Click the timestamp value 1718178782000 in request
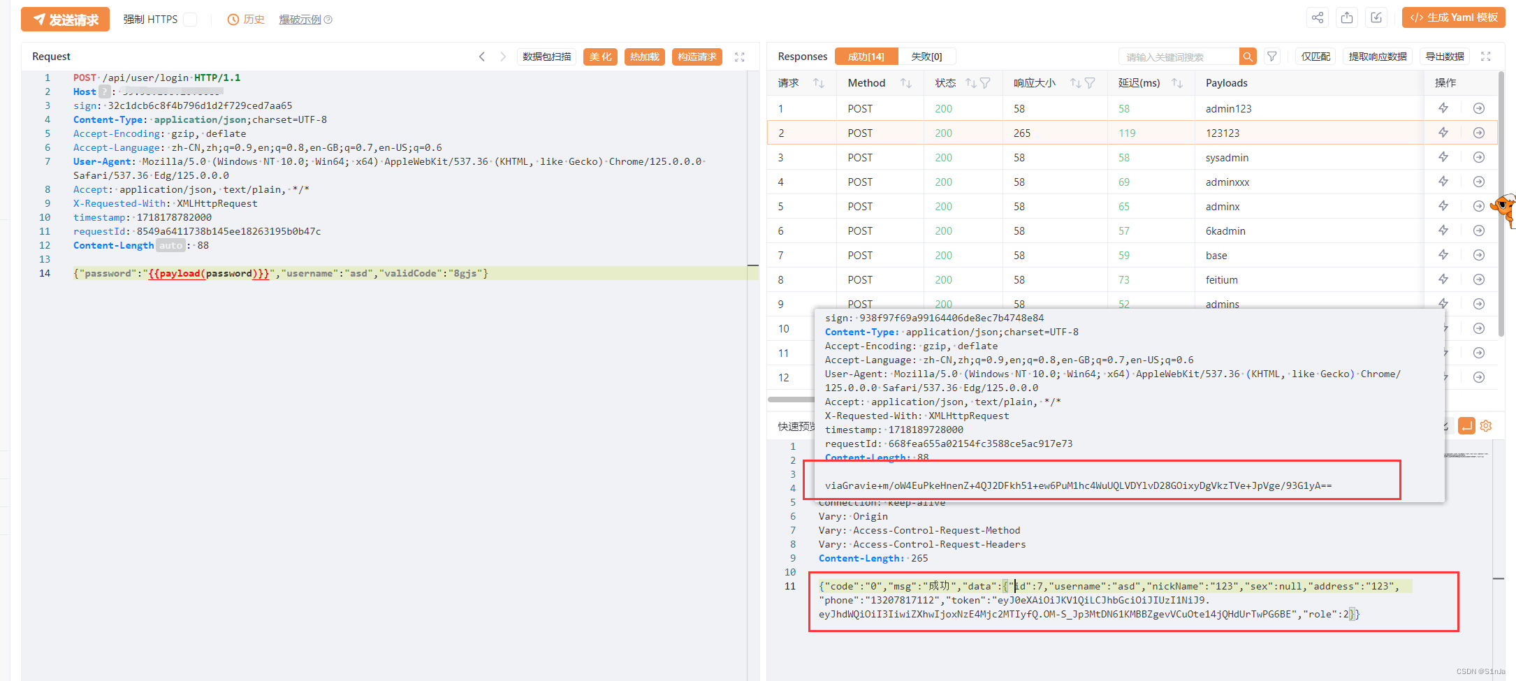This screenshot has height=681, width=1516. [174, 217]
